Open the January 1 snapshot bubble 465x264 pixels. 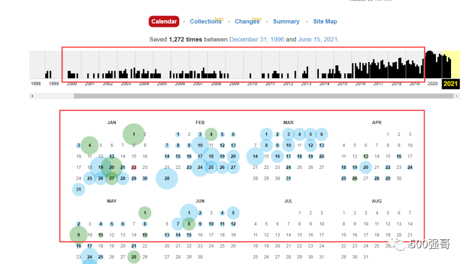pos(134,134)
